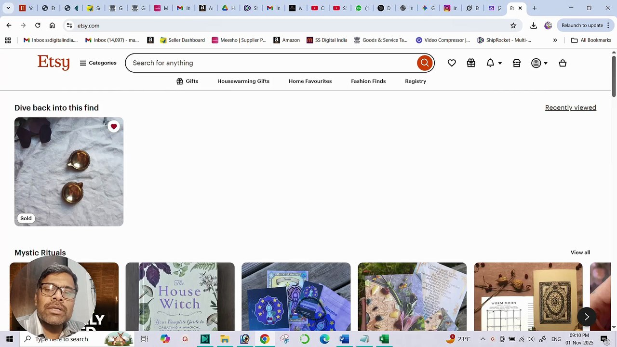The image size is (617, 347).
Task: Open Excel from the taskbar
Action: tap(384, 339)
